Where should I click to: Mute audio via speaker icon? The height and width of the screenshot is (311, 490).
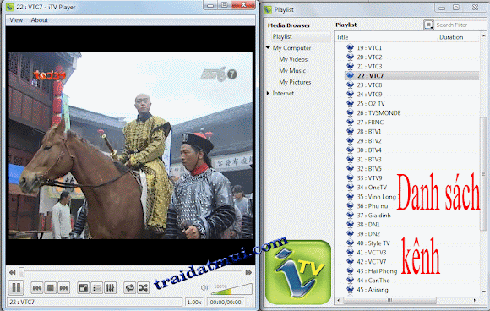coord(204,287)
